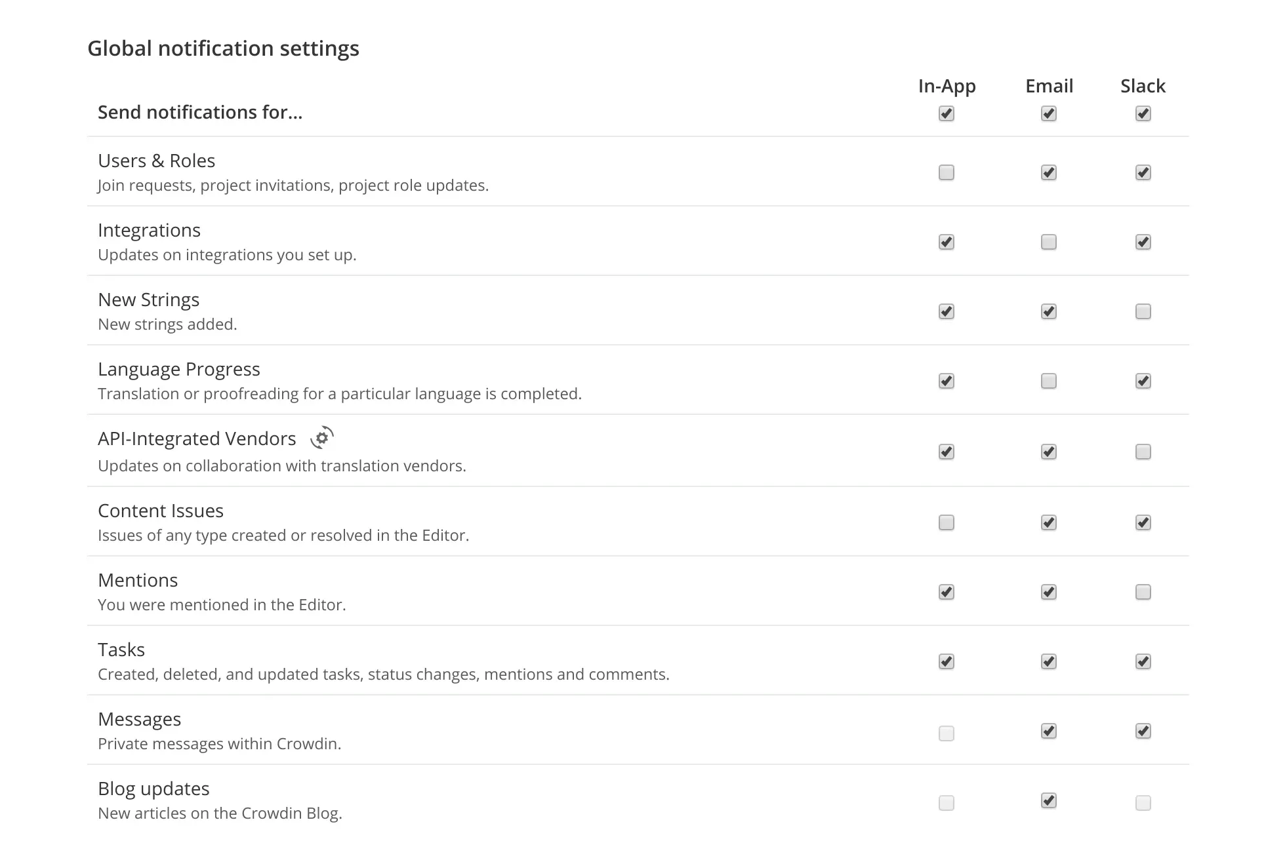This screenshot has height=860, width=1285.
Task: Enable Slack notifications for New Strings
Action: pyautogui.click(x=1143, y=312)
